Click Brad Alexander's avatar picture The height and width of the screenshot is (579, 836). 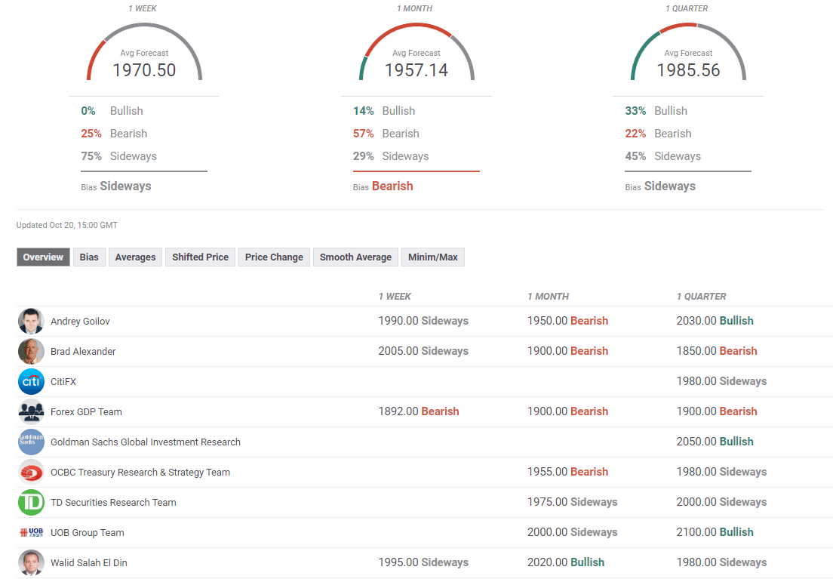31,352
